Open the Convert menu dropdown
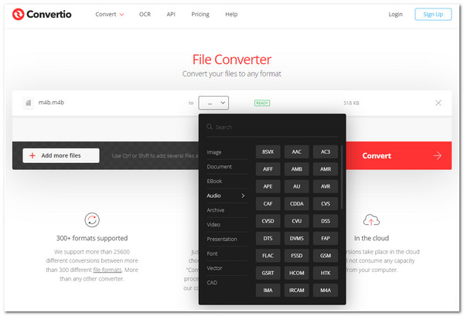The width and height of the screenshot is (464, 316). [x=110, y=14]
